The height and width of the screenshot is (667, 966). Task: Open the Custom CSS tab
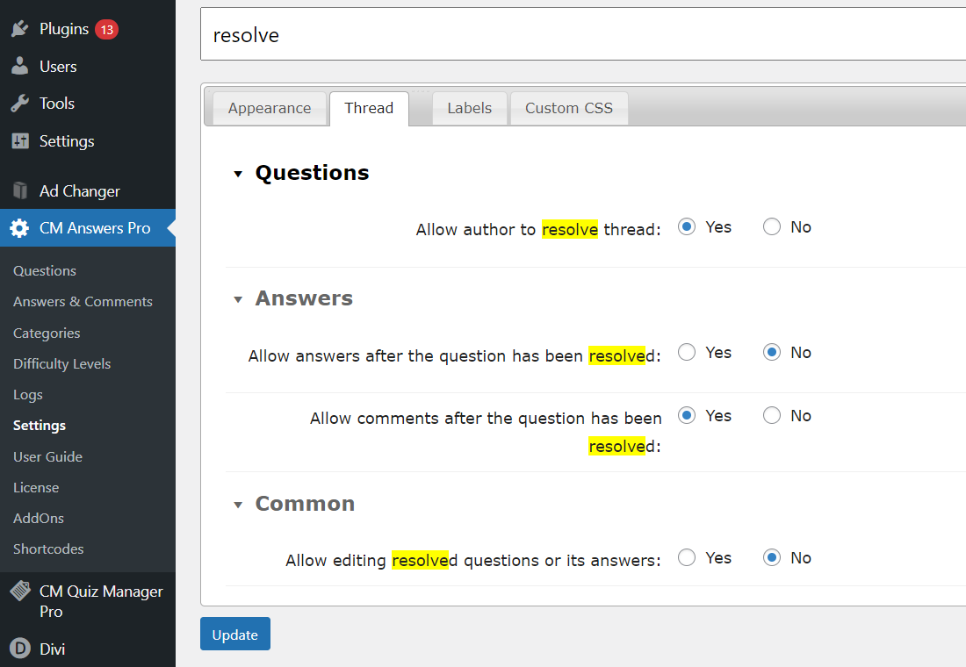pos(569,109)
